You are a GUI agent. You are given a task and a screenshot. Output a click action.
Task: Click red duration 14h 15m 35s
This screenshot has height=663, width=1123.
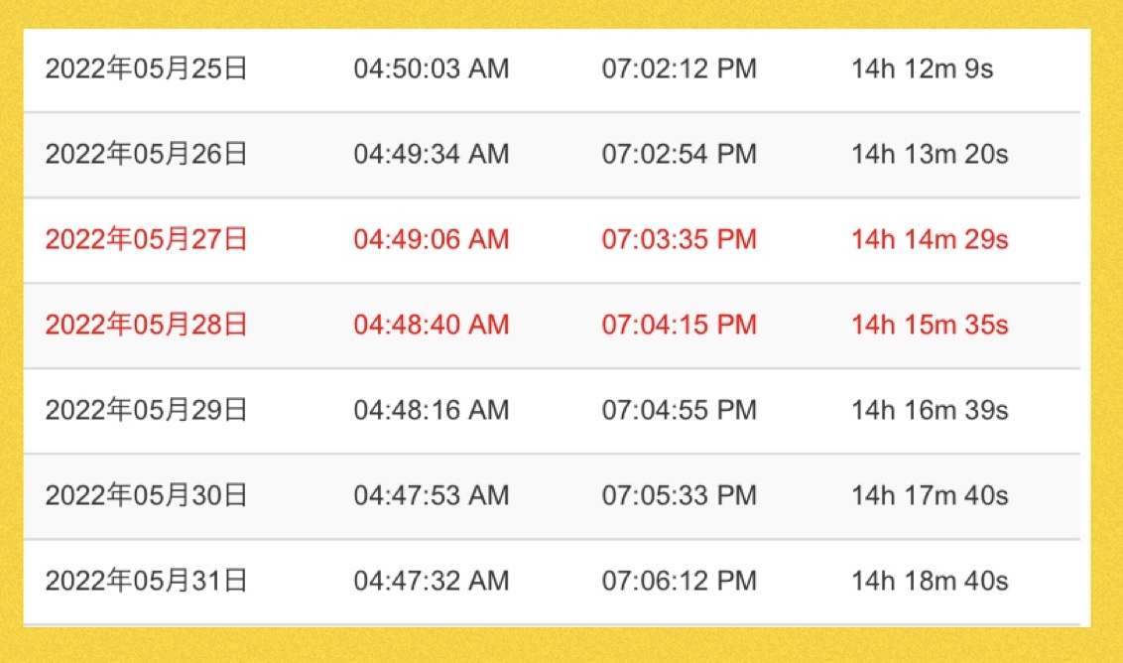(930, 325)
